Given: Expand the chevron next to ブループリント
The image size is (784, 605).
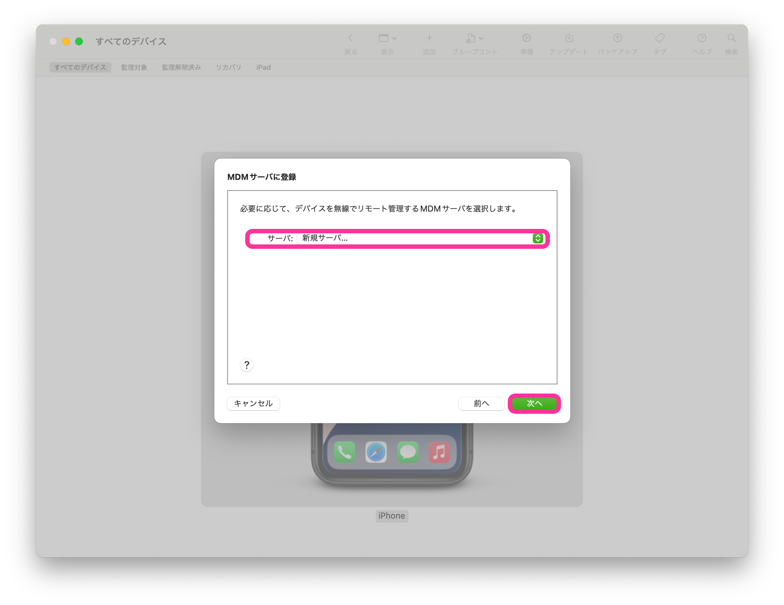Looking at the screenshot, I should pos(481,38).
